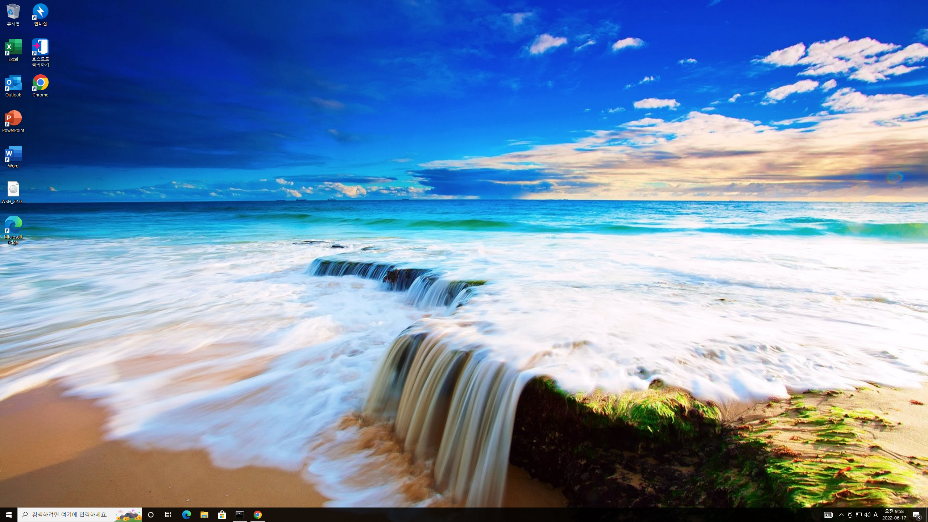The height and width of the screenshot is (522, 928).
Task: Select the Bandizip (반디집) desktop icon
Action: 40,15
